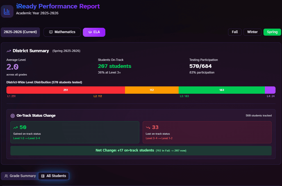
Task: Click the trend arrow icon beside District Summary
Action: pyautogui.click(x=9, y=51)
